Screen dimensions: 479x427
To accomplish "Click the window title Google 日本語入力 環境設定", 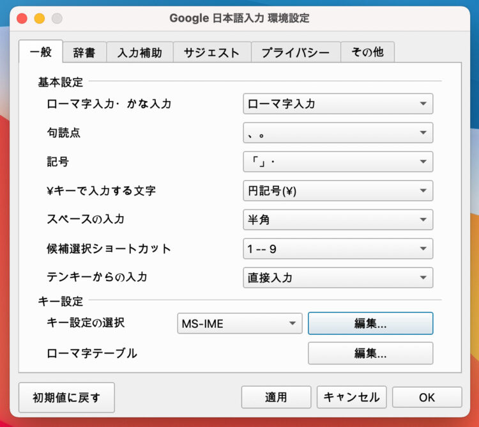I will point(240,19).
